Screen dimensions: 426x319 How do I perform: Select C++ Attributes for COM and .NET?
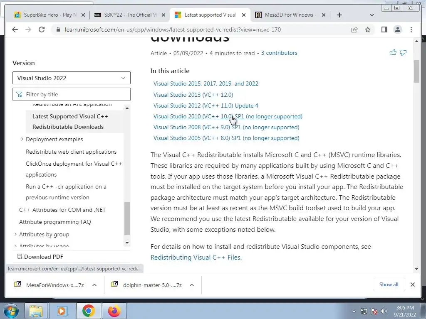pos(62,210)
